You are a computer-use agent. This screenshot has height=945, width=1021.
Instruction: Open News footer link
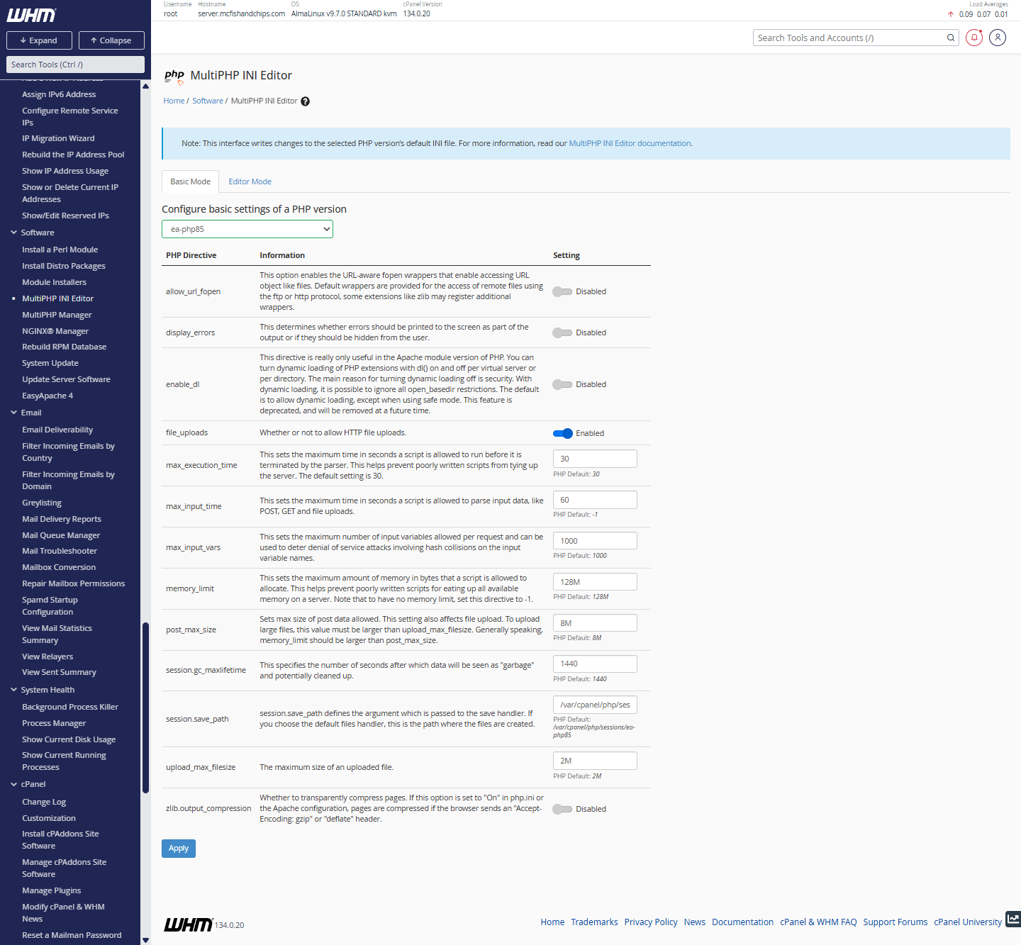point(695,922)
